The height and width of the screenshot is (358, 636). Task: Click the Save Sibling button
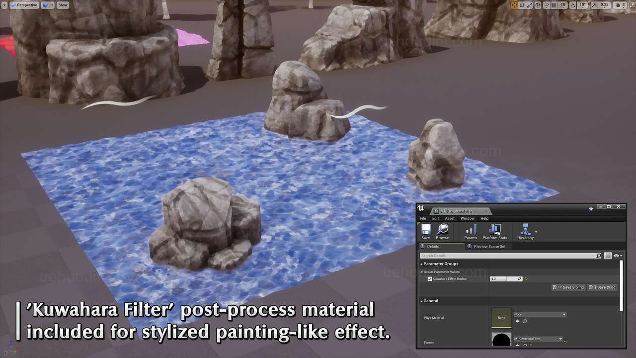(568, 287)
